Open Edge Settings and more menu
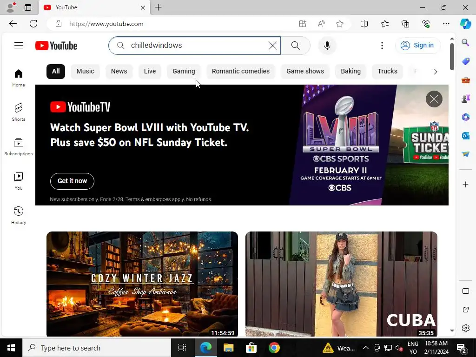Viewport: 476px width, 357px height. click(446, 24)
